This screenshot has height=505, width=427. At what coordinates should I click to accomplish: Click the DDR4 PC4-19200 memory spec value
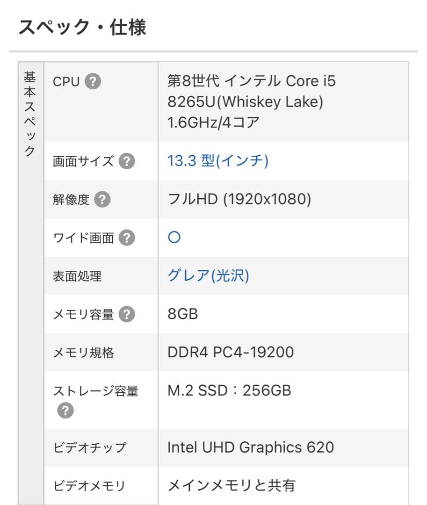coord(230,353)
